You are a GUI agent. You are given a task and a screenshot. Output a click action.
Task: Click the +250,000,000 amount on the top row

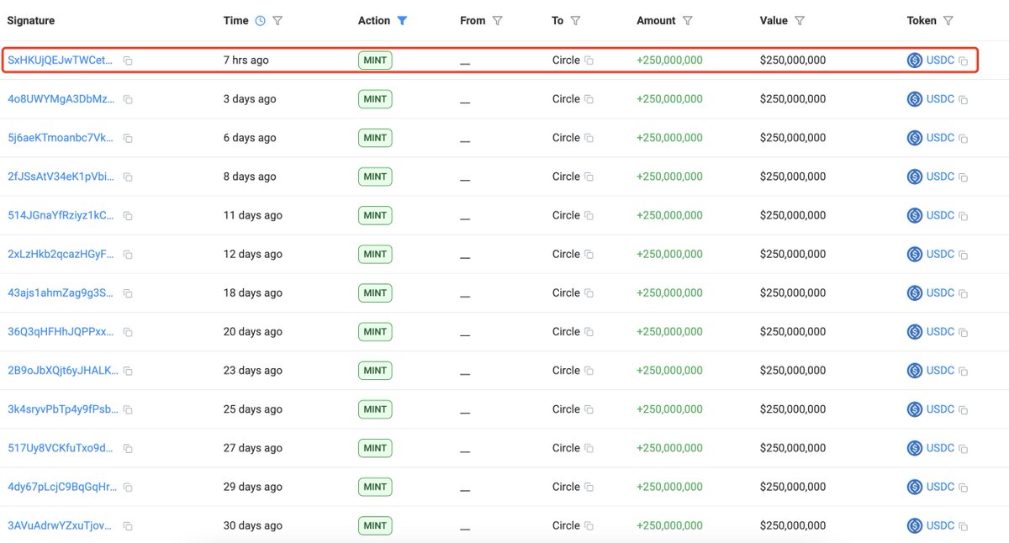(x=671, y=60)
